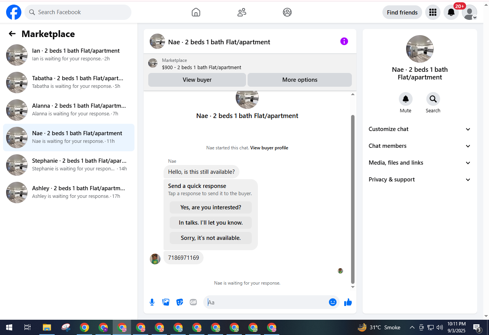Viewport: 489px width, 335px height.
Task: Click the Find friends button
Action: pyautogui.click(x=402, y=12)
